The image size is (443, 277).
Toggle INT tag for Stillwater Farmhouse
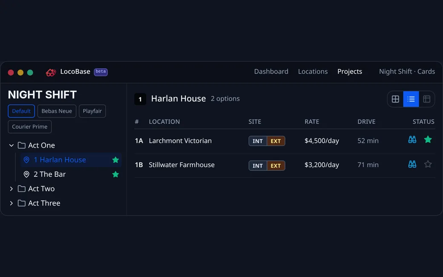pyautogui.click(x=258, y=166)
